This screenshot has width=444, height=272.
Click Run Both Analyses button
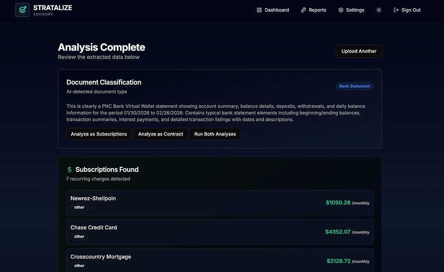[215, 134]
